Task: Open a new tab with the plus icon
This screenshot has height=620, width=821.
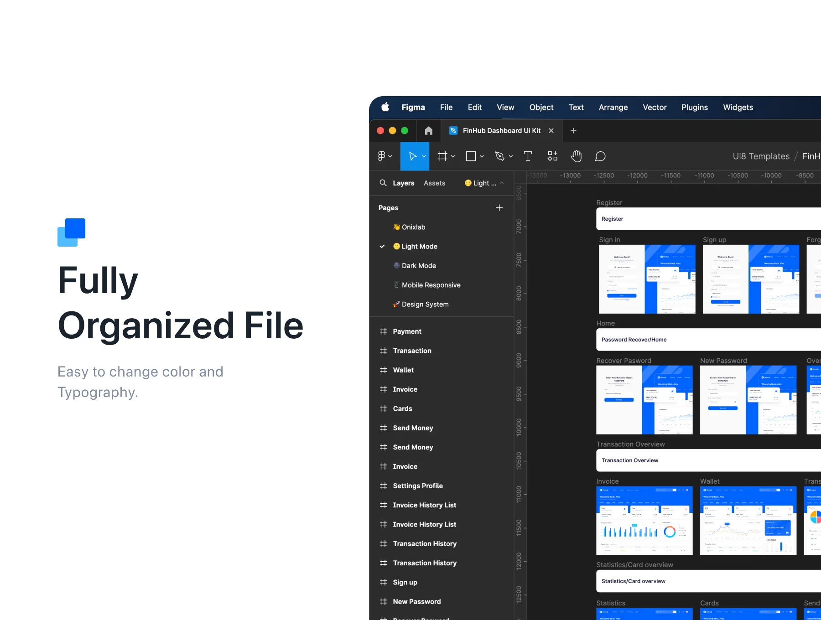Action: pos(573,131)
